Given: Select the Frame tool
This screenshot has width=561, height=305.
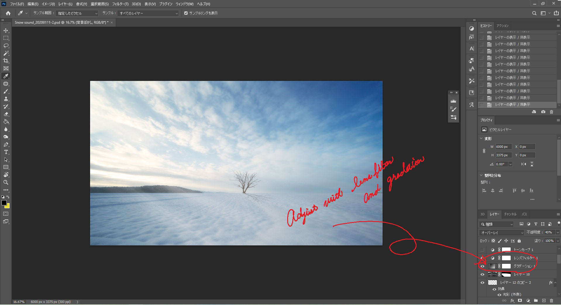Looking at the screenshot, I should point(6,68).
